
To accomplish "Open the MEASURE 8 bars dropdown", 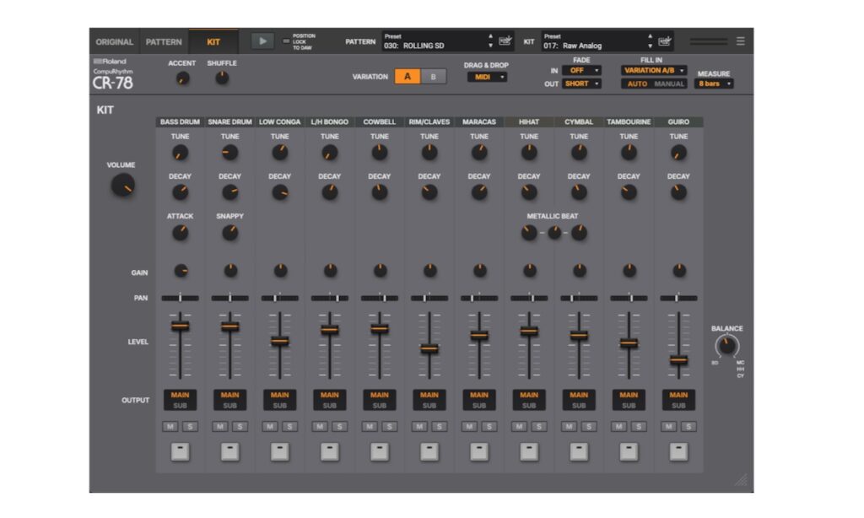I will (714, 84).
